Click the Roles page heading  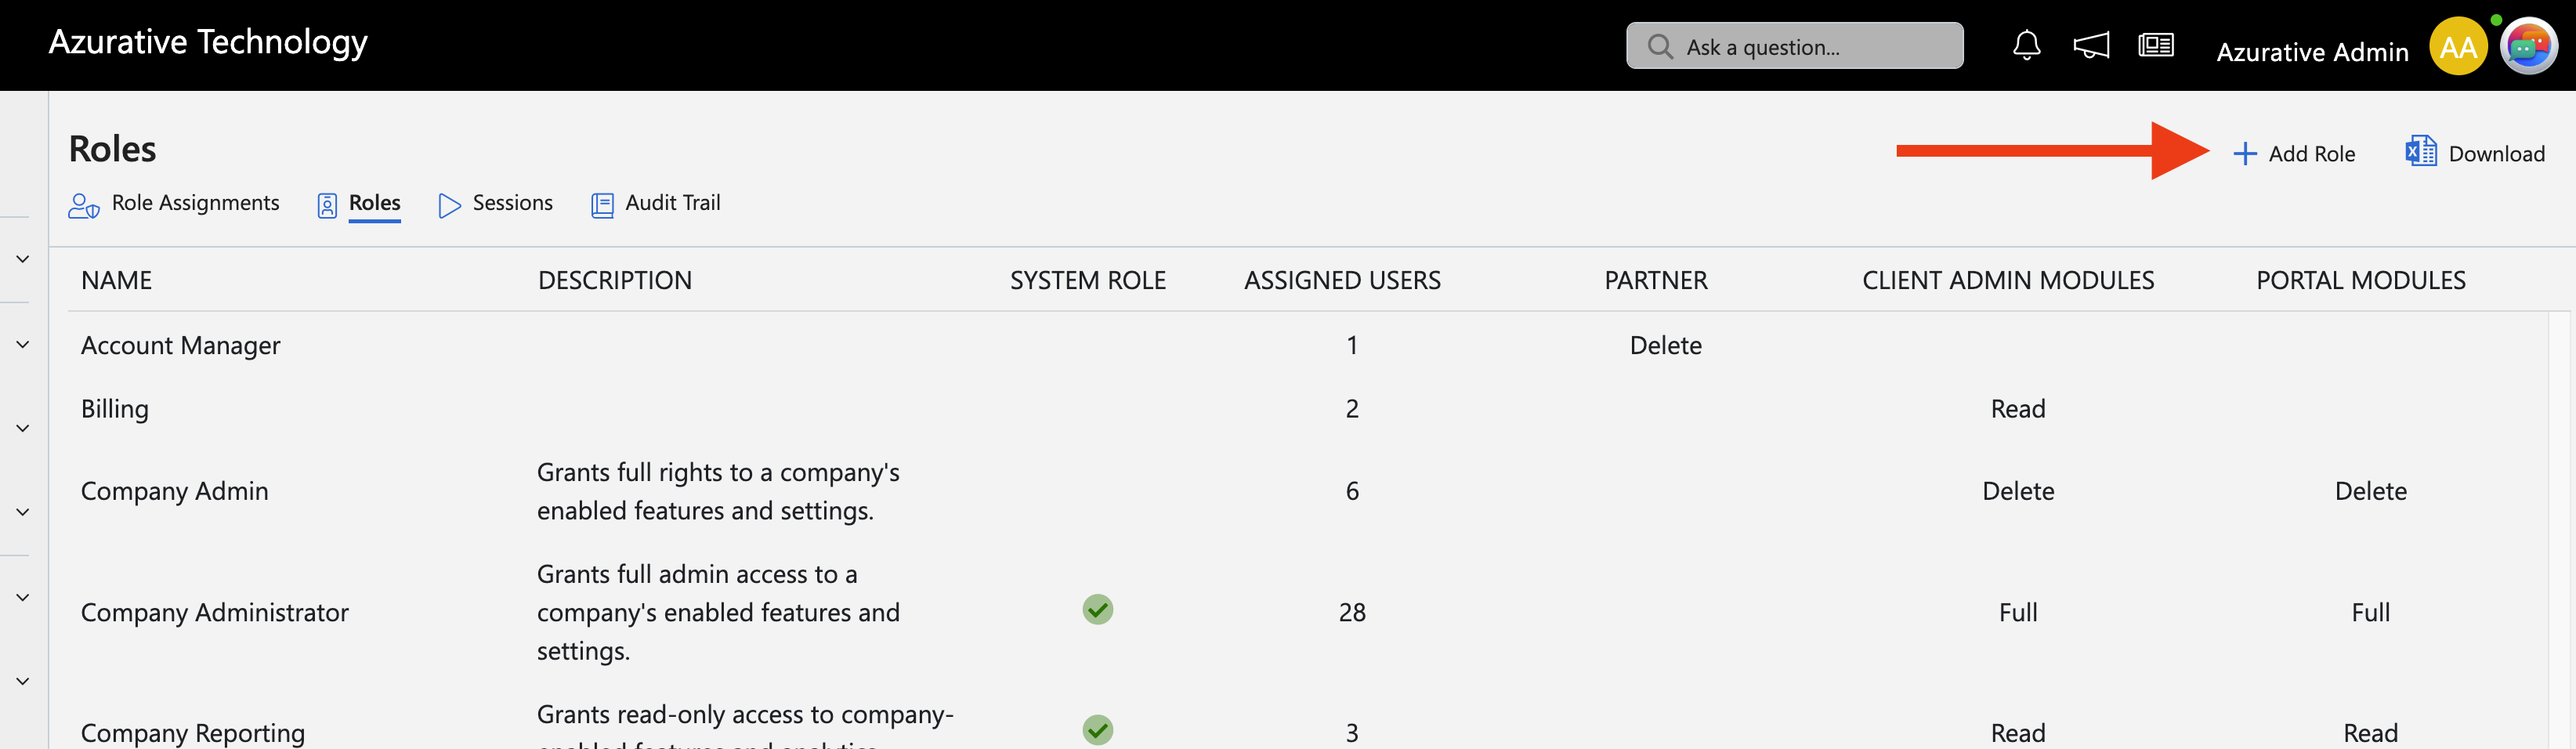point(112,149)
